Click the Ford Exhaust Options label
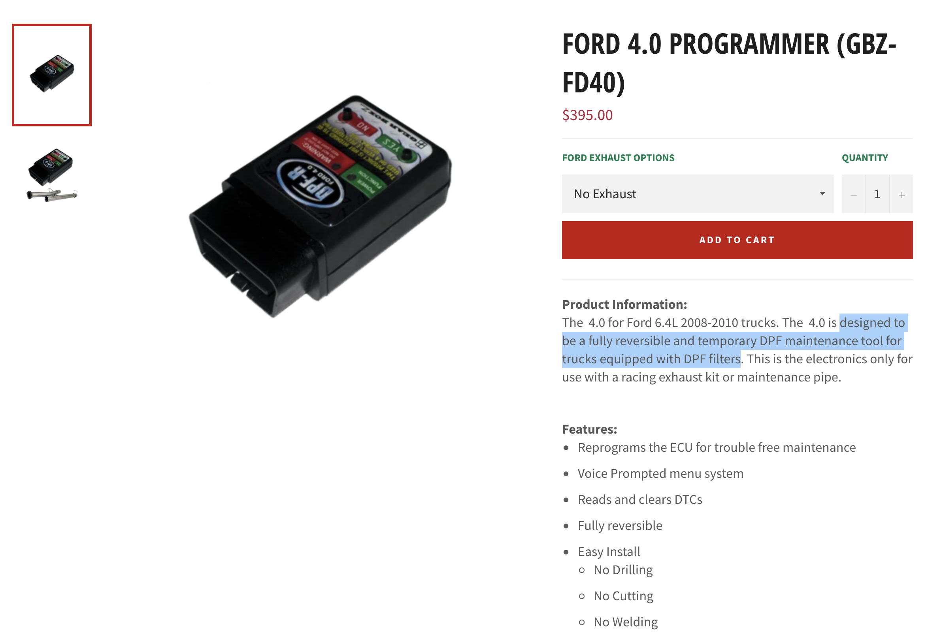 click(618, 158)
